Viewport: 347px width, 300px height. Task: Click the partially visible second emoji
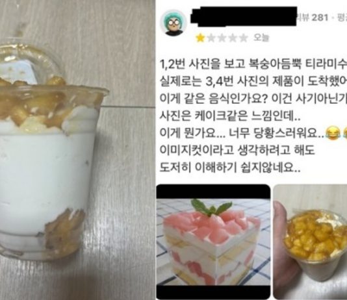344,133
